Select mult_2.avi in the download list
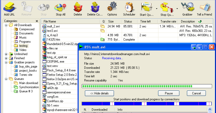This screenshot has height=113, width=216. (x=53, y=26)
